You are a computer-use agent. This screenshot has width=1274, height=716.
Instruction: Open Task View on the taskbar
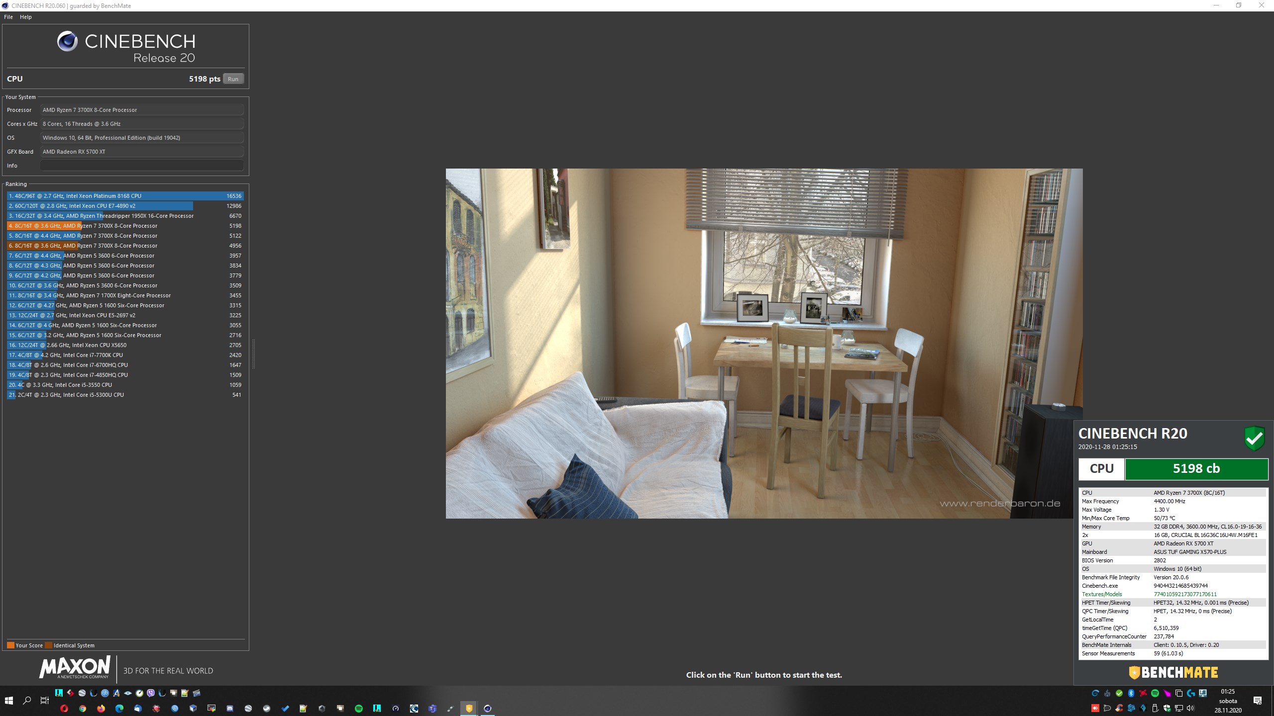44,701
